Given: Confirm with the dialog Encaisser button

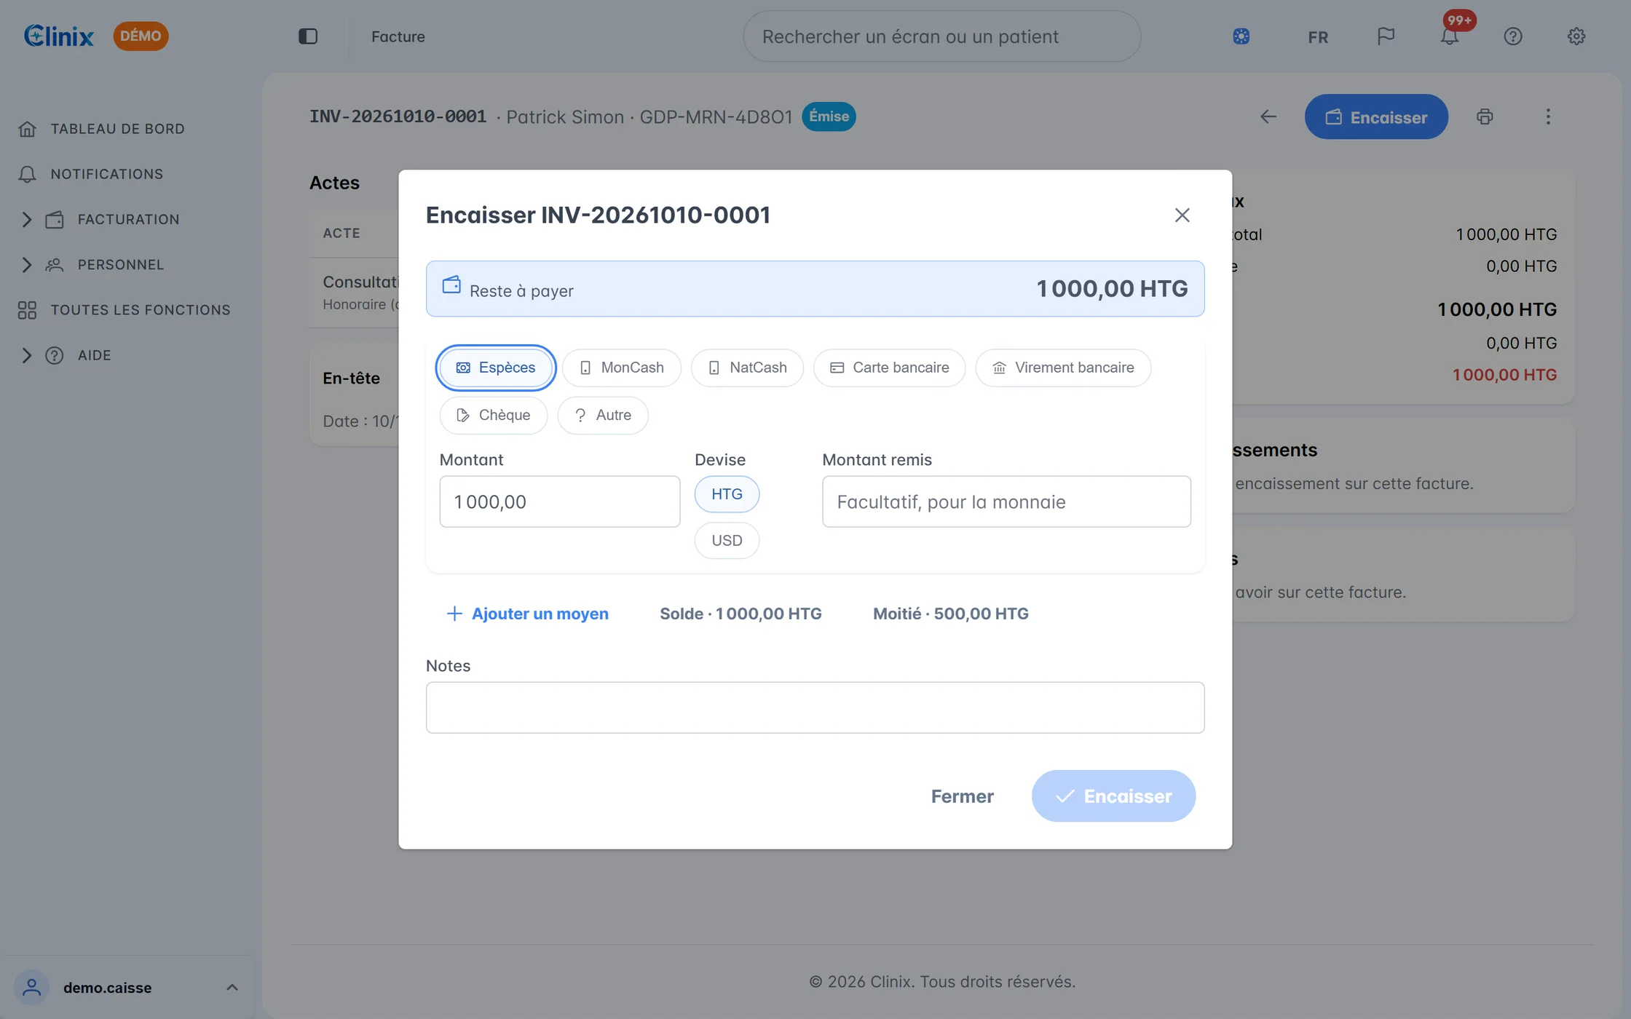Looking at the screenshot, I should [1113, 796].
